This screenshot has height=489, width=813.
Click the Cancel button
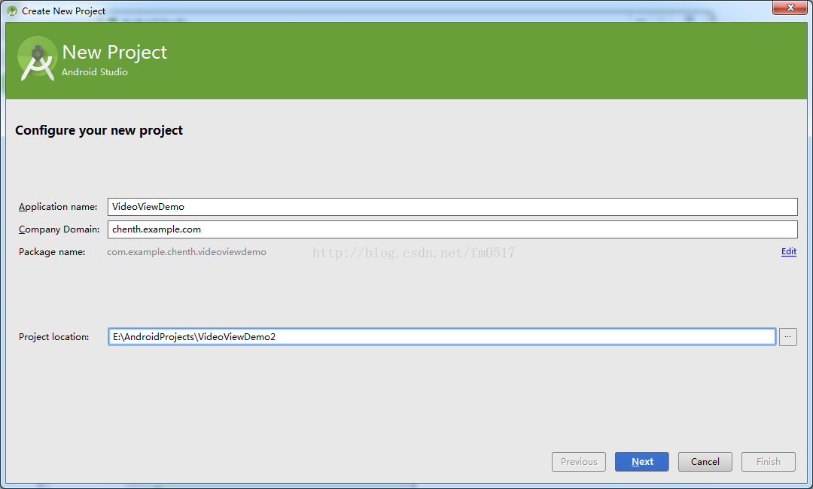pos(705,462)
